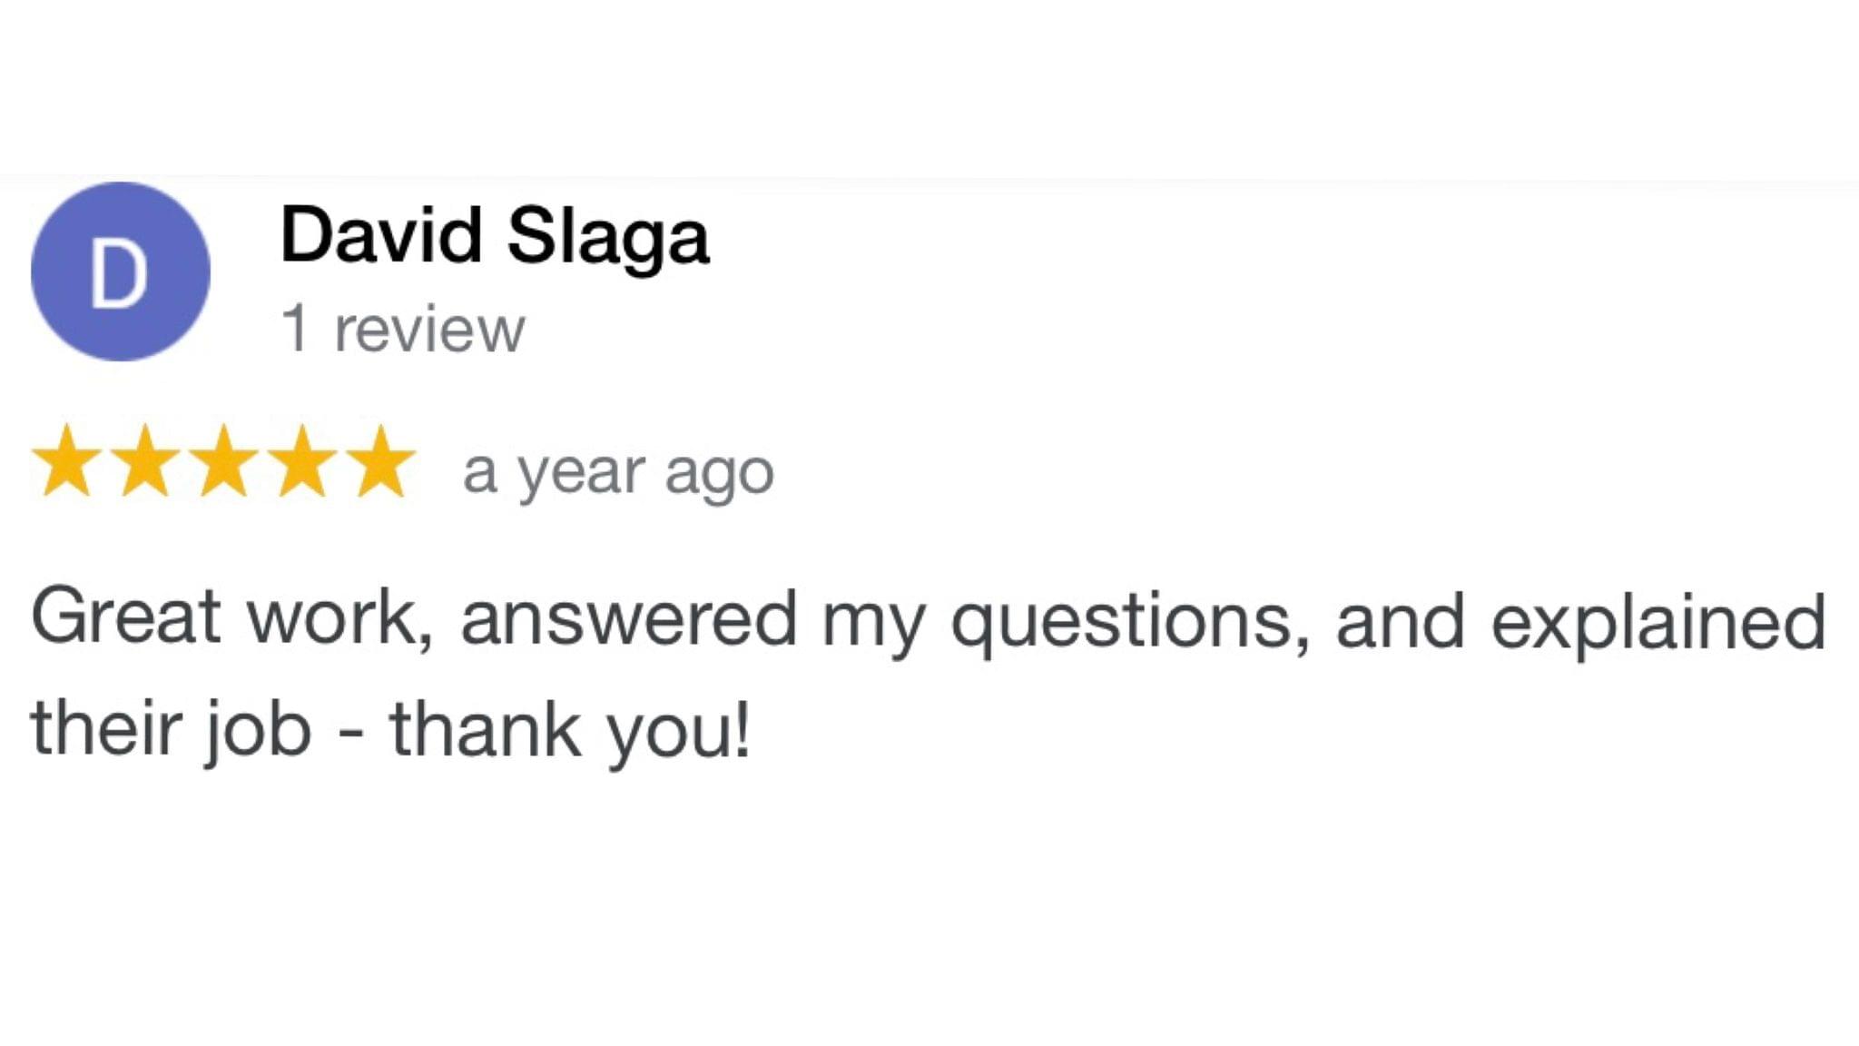Image resolution: width=1859 pixels, height=1046 pixels.
Task: Open David Slaga's profile name link
Action: coord(495,236)
